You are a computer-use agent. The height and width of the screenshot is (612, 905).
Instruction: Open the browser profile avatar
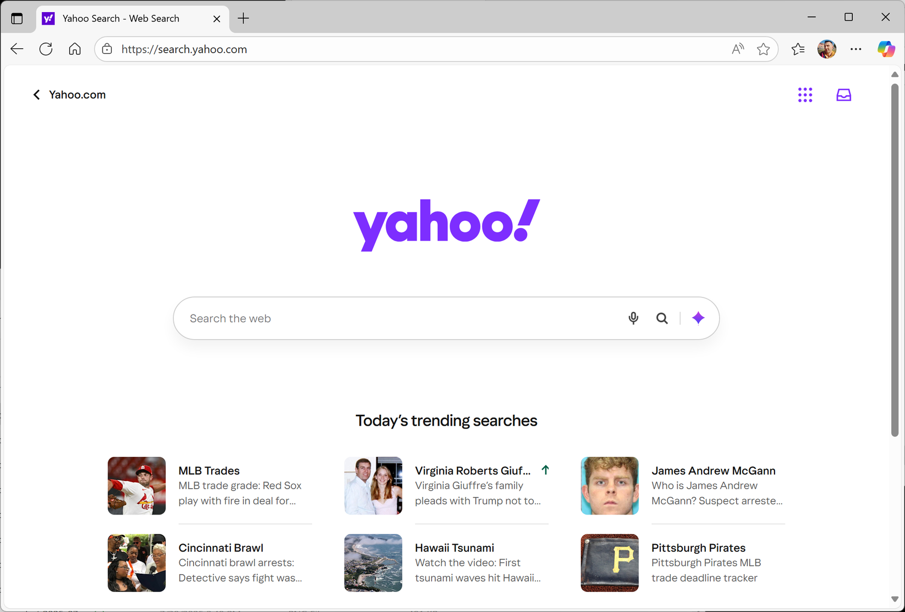tap(827, 49)
